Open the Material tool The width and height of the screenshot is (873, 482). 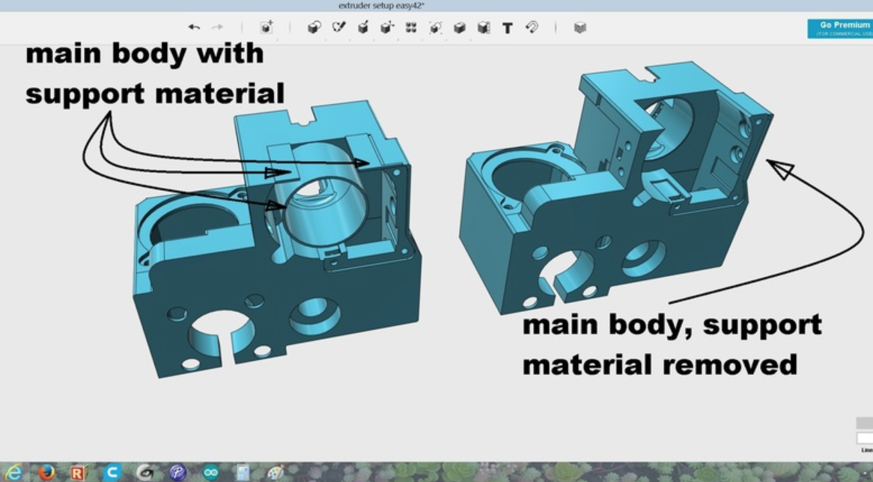pyautogui.click(x=580, y=28)
